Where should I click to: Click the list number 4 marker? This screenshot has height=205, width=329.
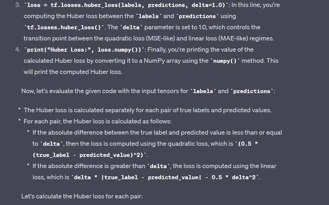click(17, 50)
